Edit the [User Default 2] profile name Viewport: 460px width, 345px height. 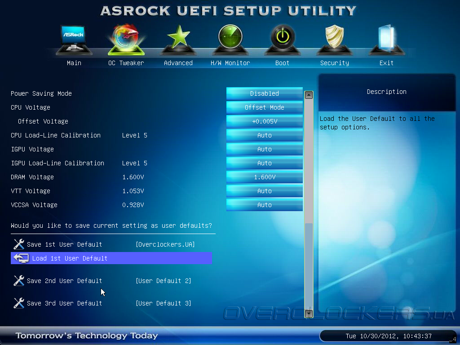[164, 281]
